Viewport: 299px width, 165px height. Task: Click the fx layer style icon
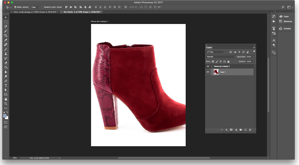(x=227, y=130)
